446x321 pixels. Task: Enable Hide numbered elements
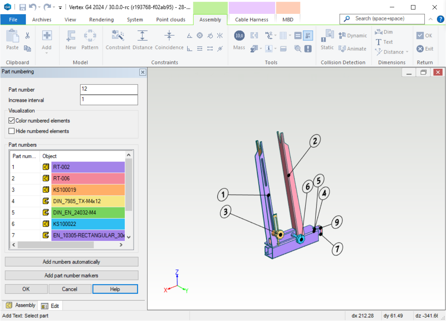pyautogui.click(x=11, y=131)
